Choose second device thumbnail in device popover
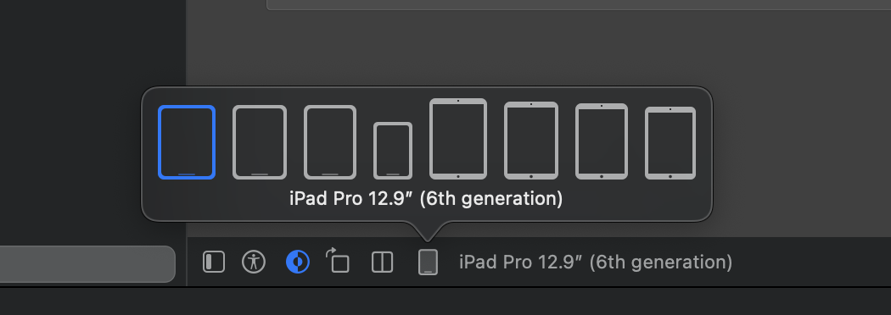The height and width of the screenshot is (315, 891). click(260, 142)
